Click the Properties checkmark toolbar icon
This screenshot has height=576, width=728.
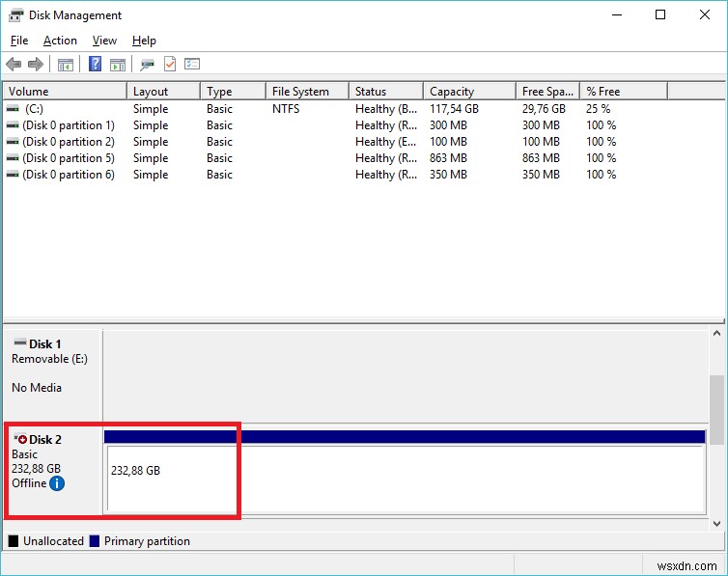pyautogui.click(x=170, y=64)
